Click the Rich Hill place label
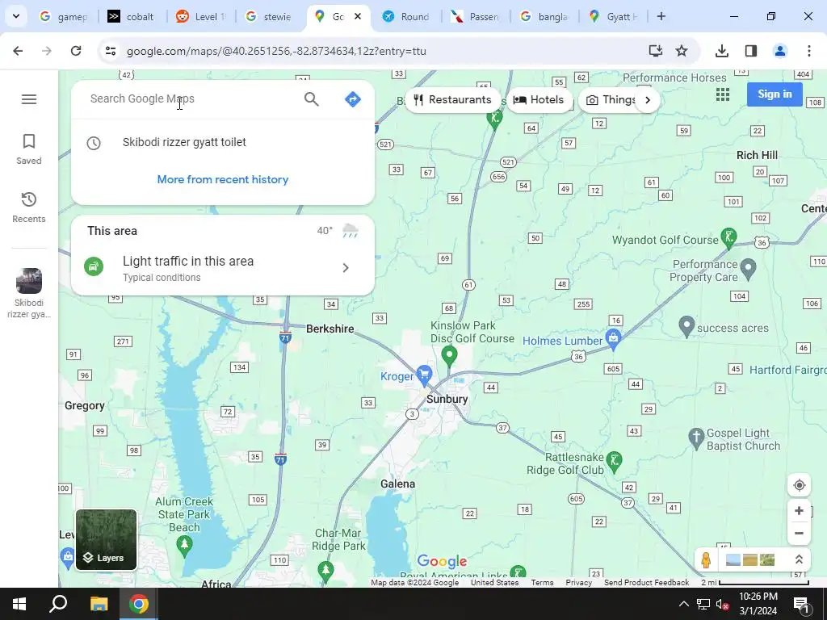Viewport: 827px width, 620px height. pos(757,155)
